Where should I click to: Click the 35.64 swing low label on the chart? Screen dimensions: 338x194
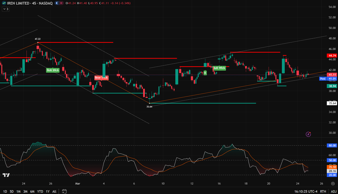149,107
